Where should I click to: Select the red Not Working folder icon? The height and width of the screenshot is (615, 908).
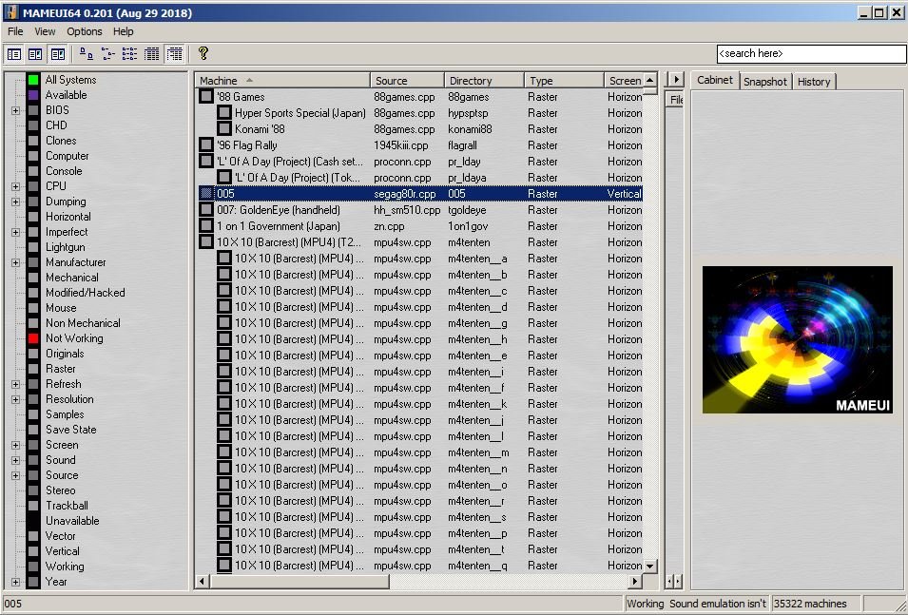(x=33, y=338)
